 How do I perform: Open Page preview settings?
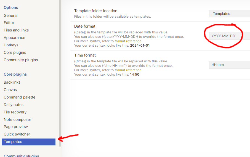point(16,127)
